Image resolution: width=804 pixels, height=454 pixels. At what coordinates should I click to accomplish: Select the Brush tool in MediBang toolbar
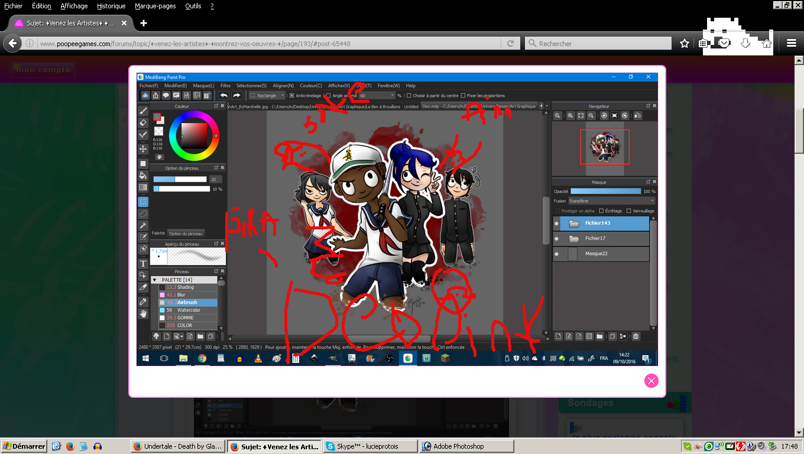tap(143, 111)
